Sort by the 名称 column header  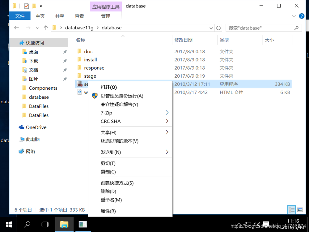pos(81,40)
